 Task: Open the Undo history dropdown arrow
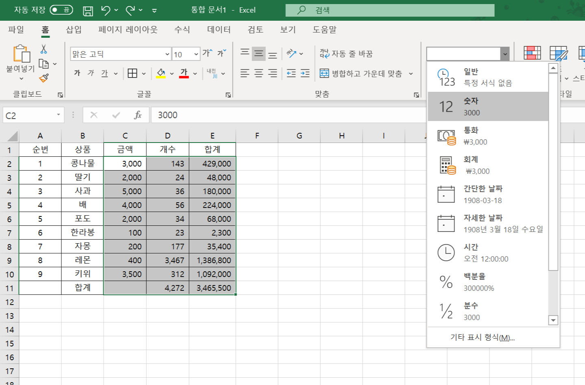[116, 10]
